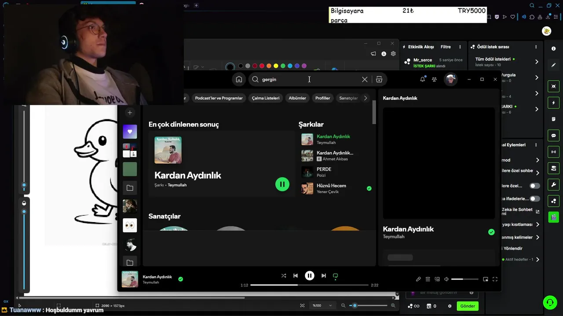The height and width of the screenshot is (316, 563).
Task: Open Spotify profile avatar menu
Action: point(450,79)
